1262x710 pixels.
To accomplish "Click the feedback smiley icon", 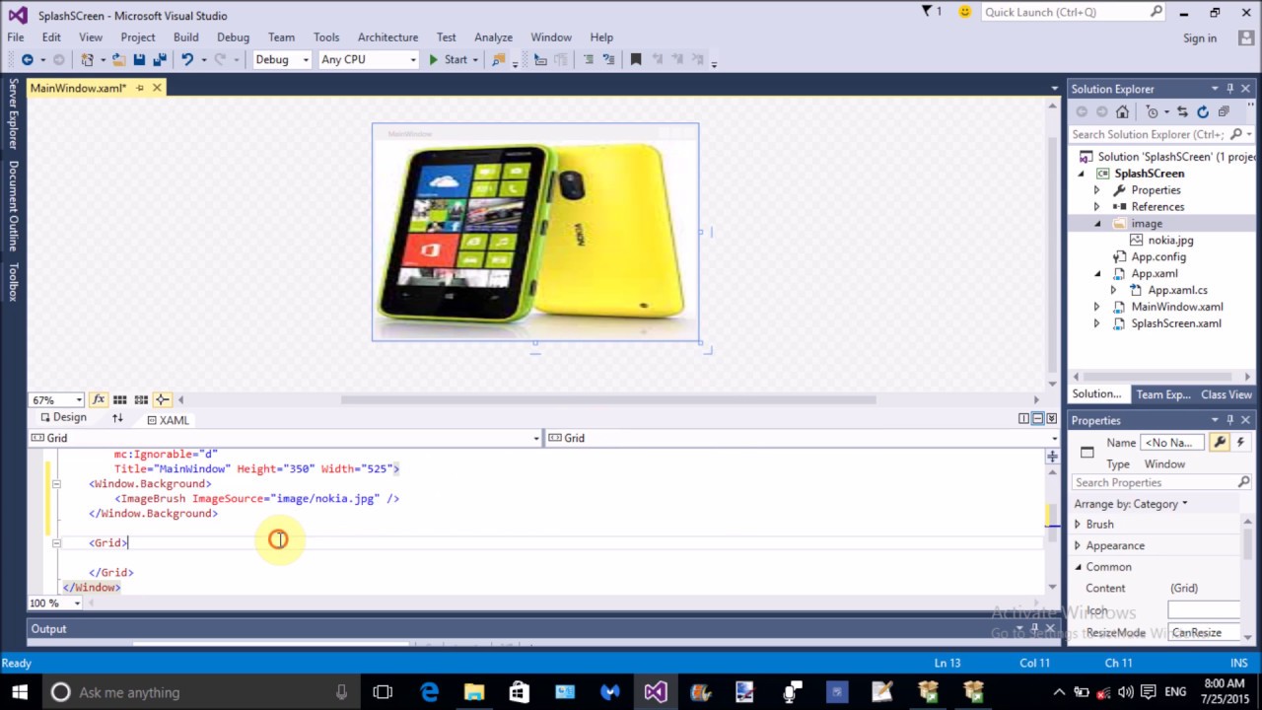I will [964, 12].
